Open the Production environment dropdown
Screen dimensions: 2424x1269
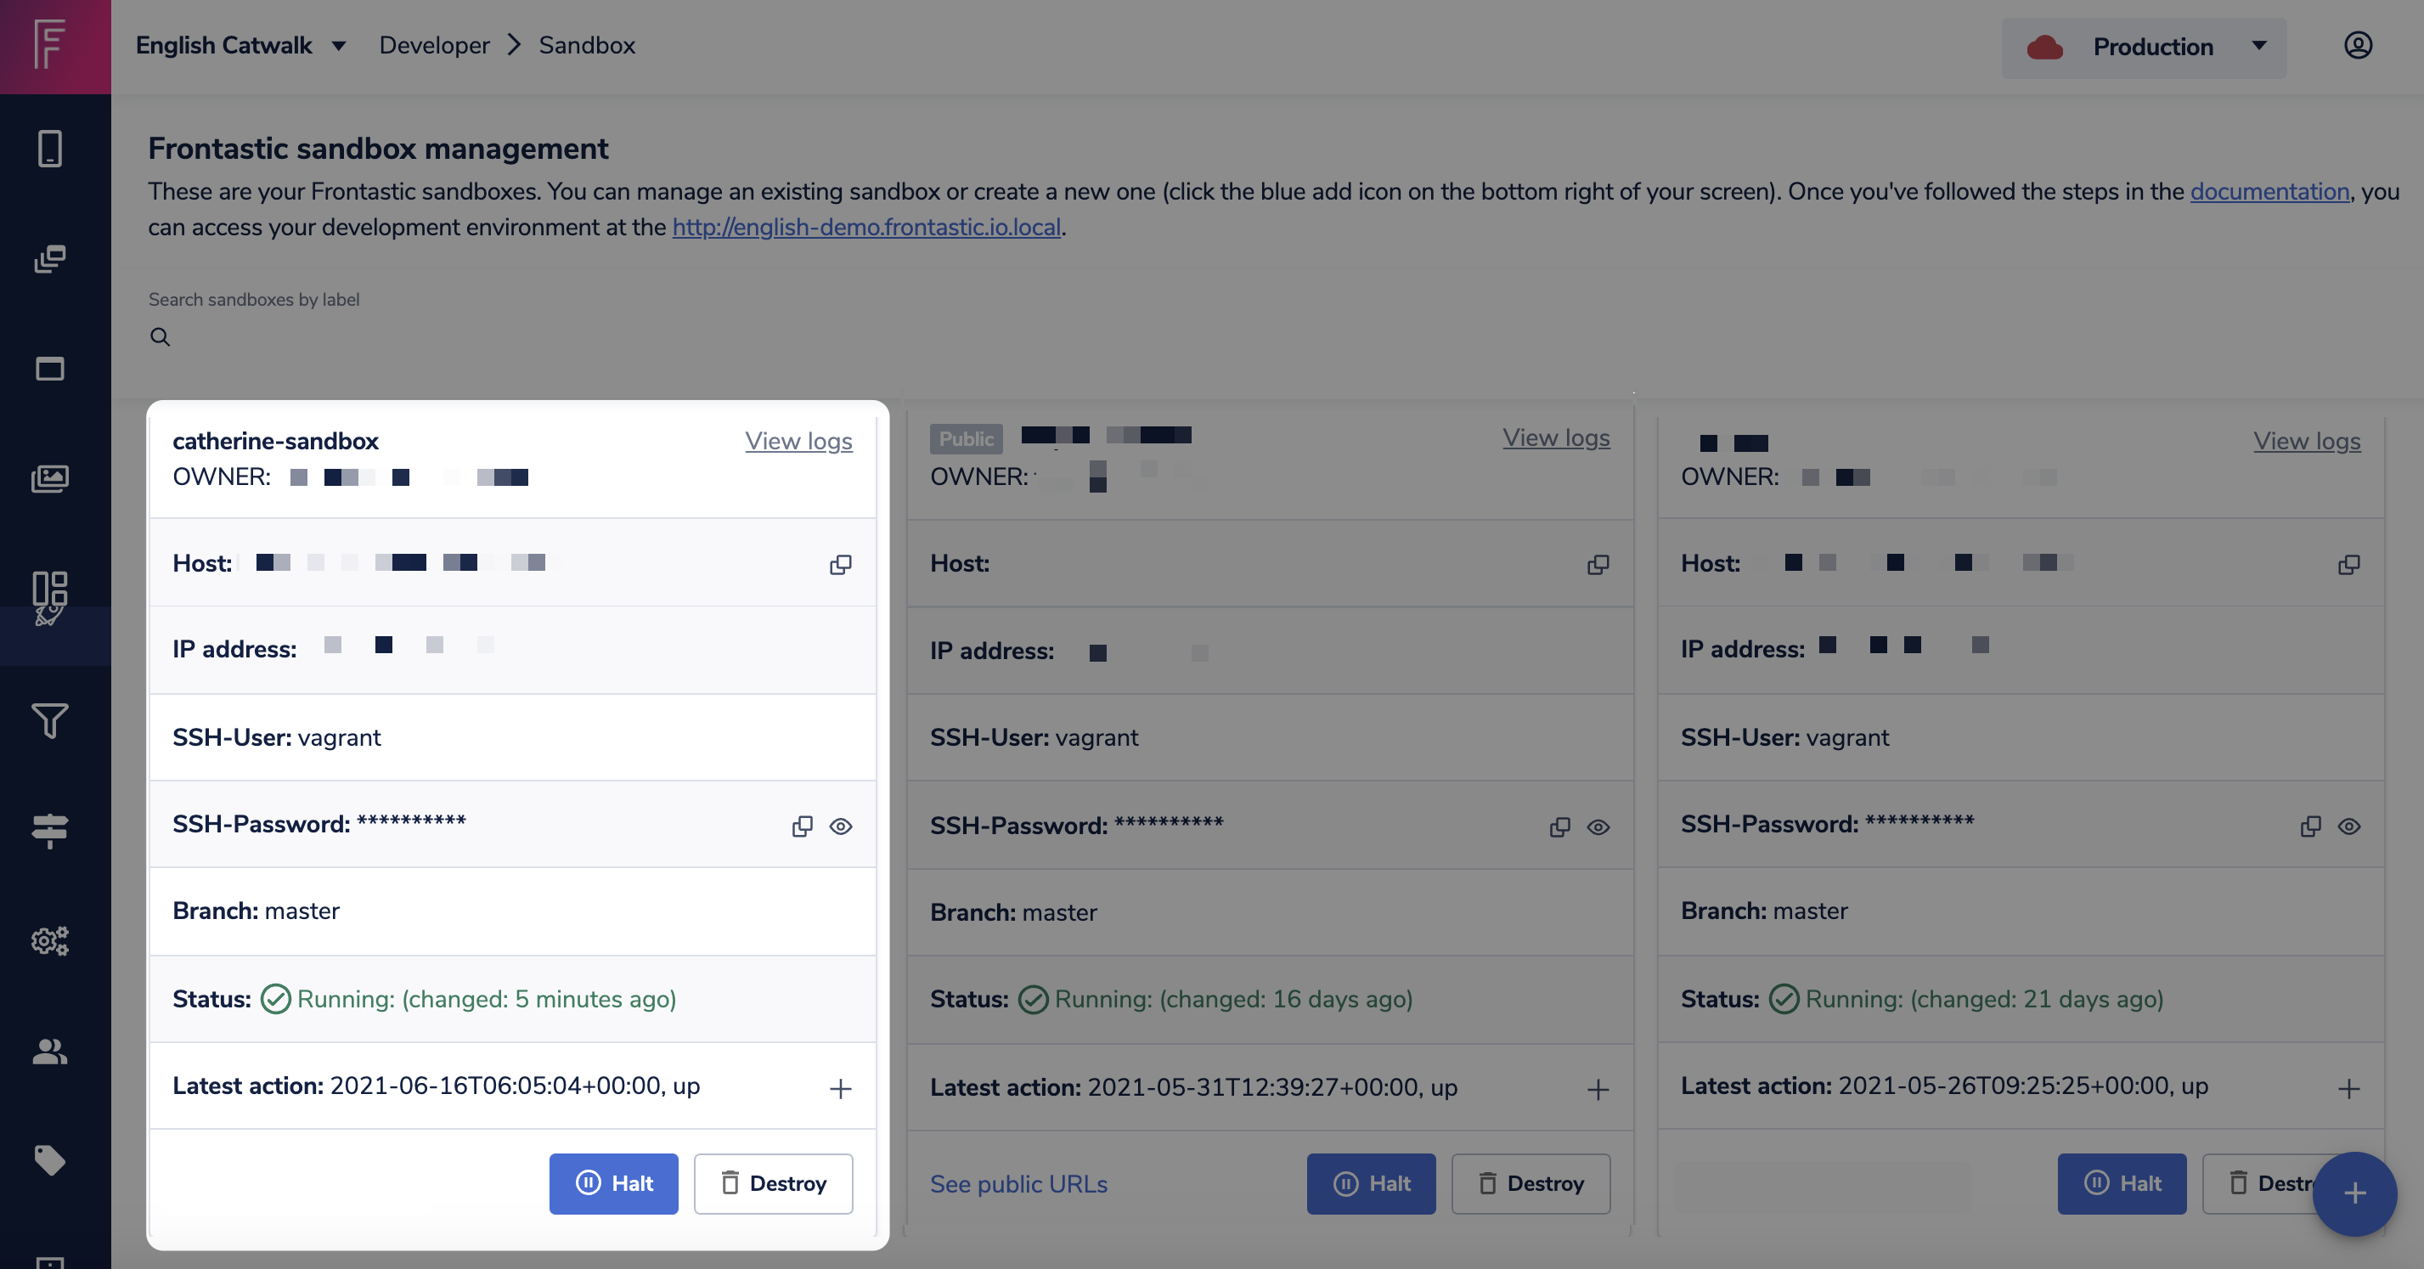click(x=2144, y=47)
